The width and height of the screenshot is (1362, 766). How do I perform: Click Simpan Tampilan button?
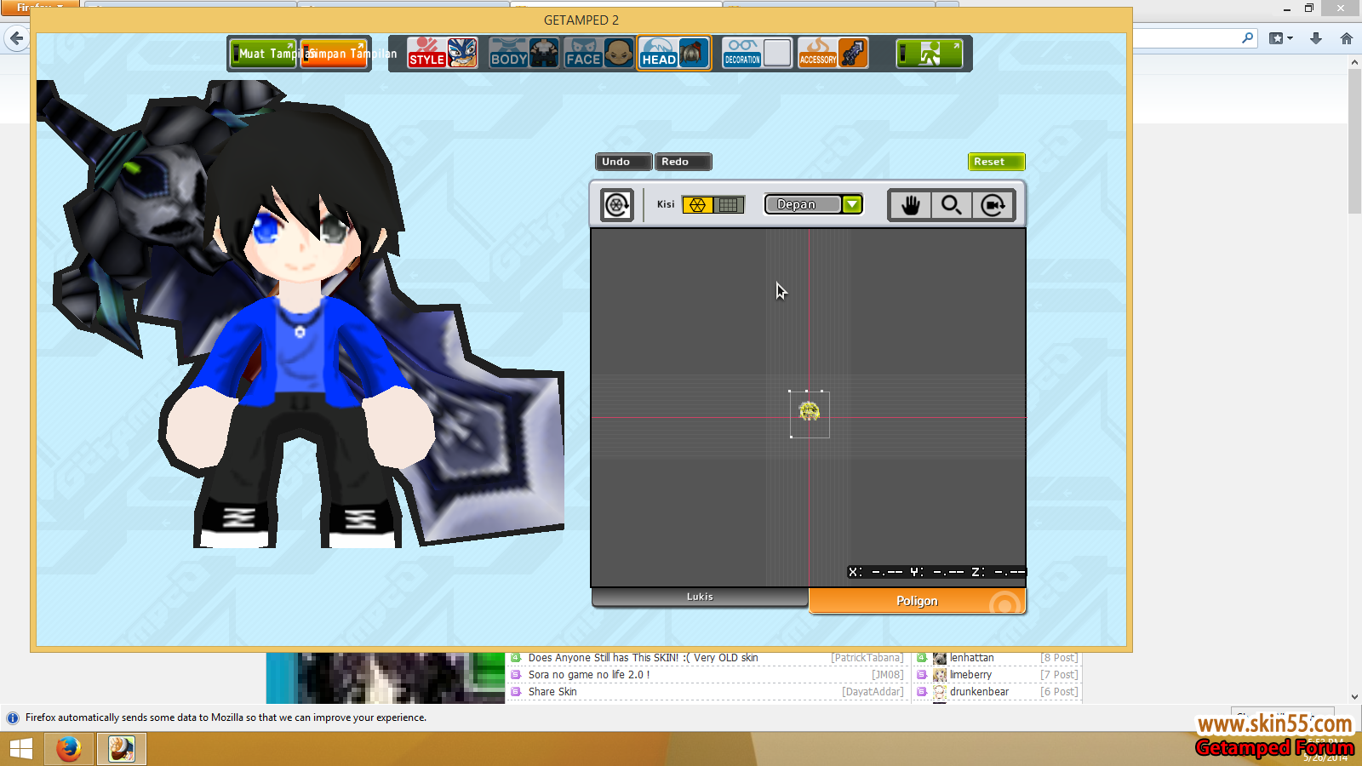335,54
